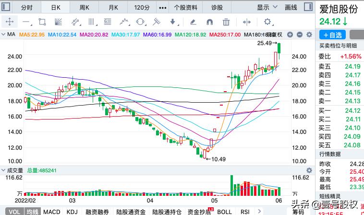
Task: Click the plus icon on the MA bar
Action: 290,35
